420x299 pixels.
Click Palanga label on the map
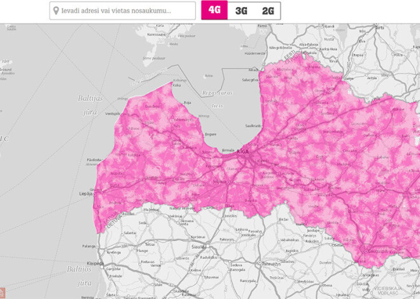pyautogui.click(x=88, y=246)
